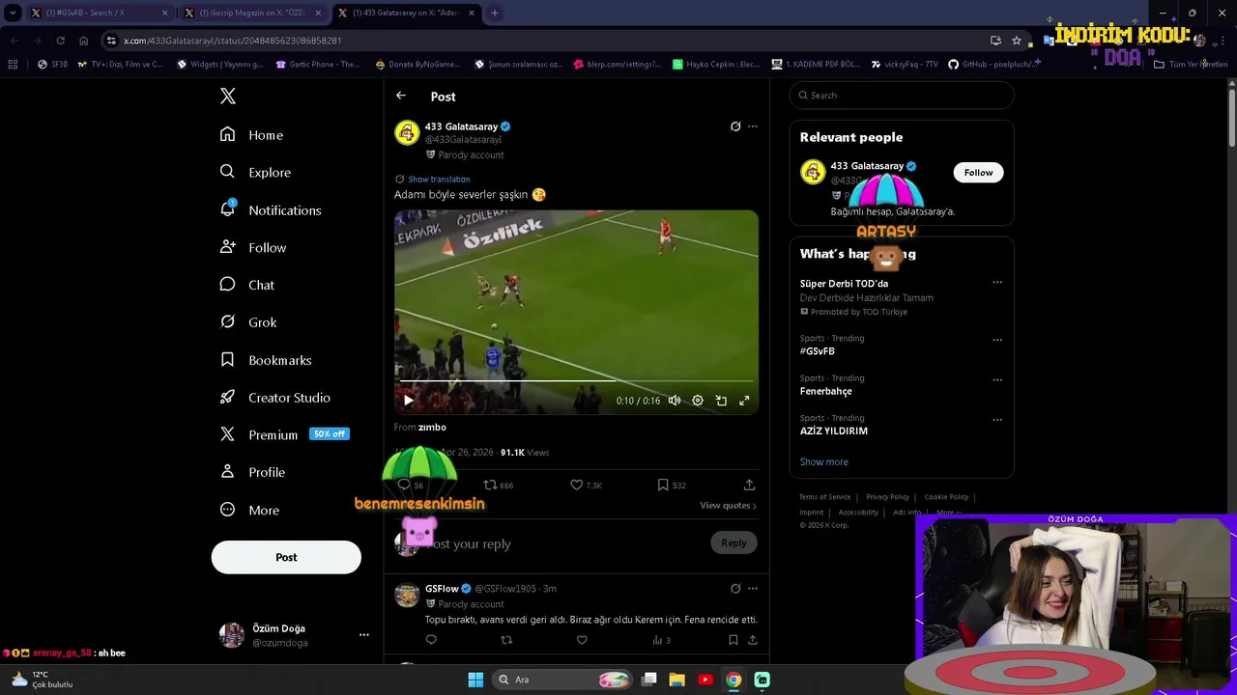Open View quotes
Viewport: 1237px width, 695px height.
(x=728, y=506)
